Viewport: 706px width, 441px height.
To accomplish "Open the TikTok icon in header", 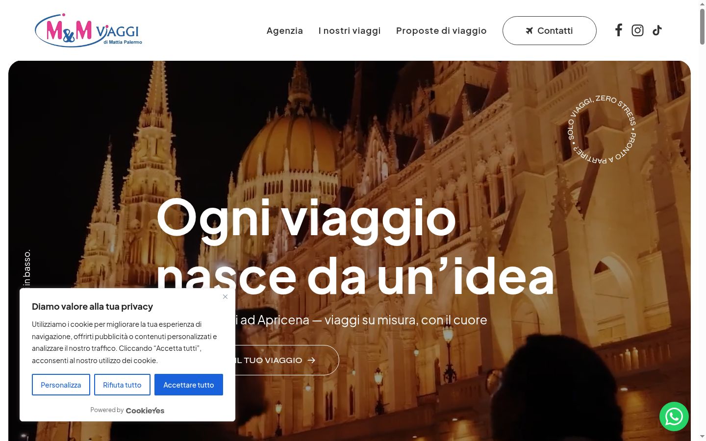I will [657, 30].
